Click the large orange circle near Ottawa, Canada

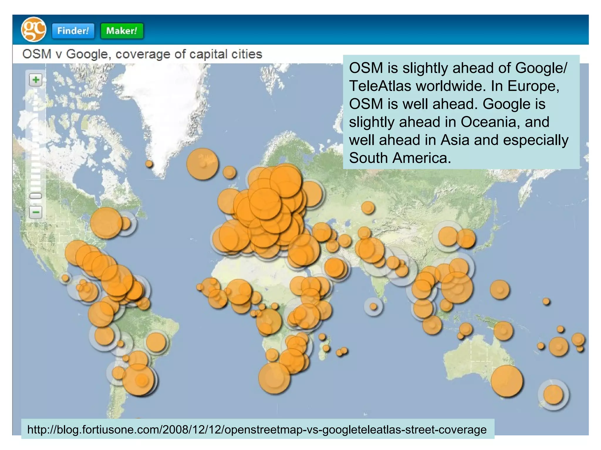click(106, 223)
